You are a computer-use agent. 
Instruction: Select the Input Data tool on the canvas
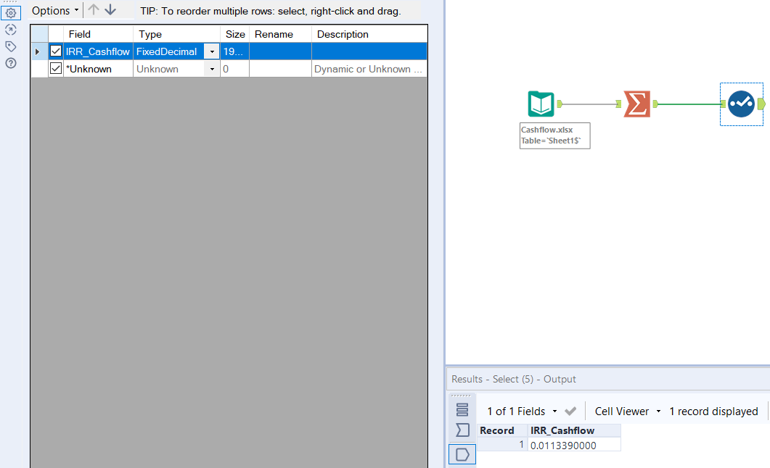541,104
